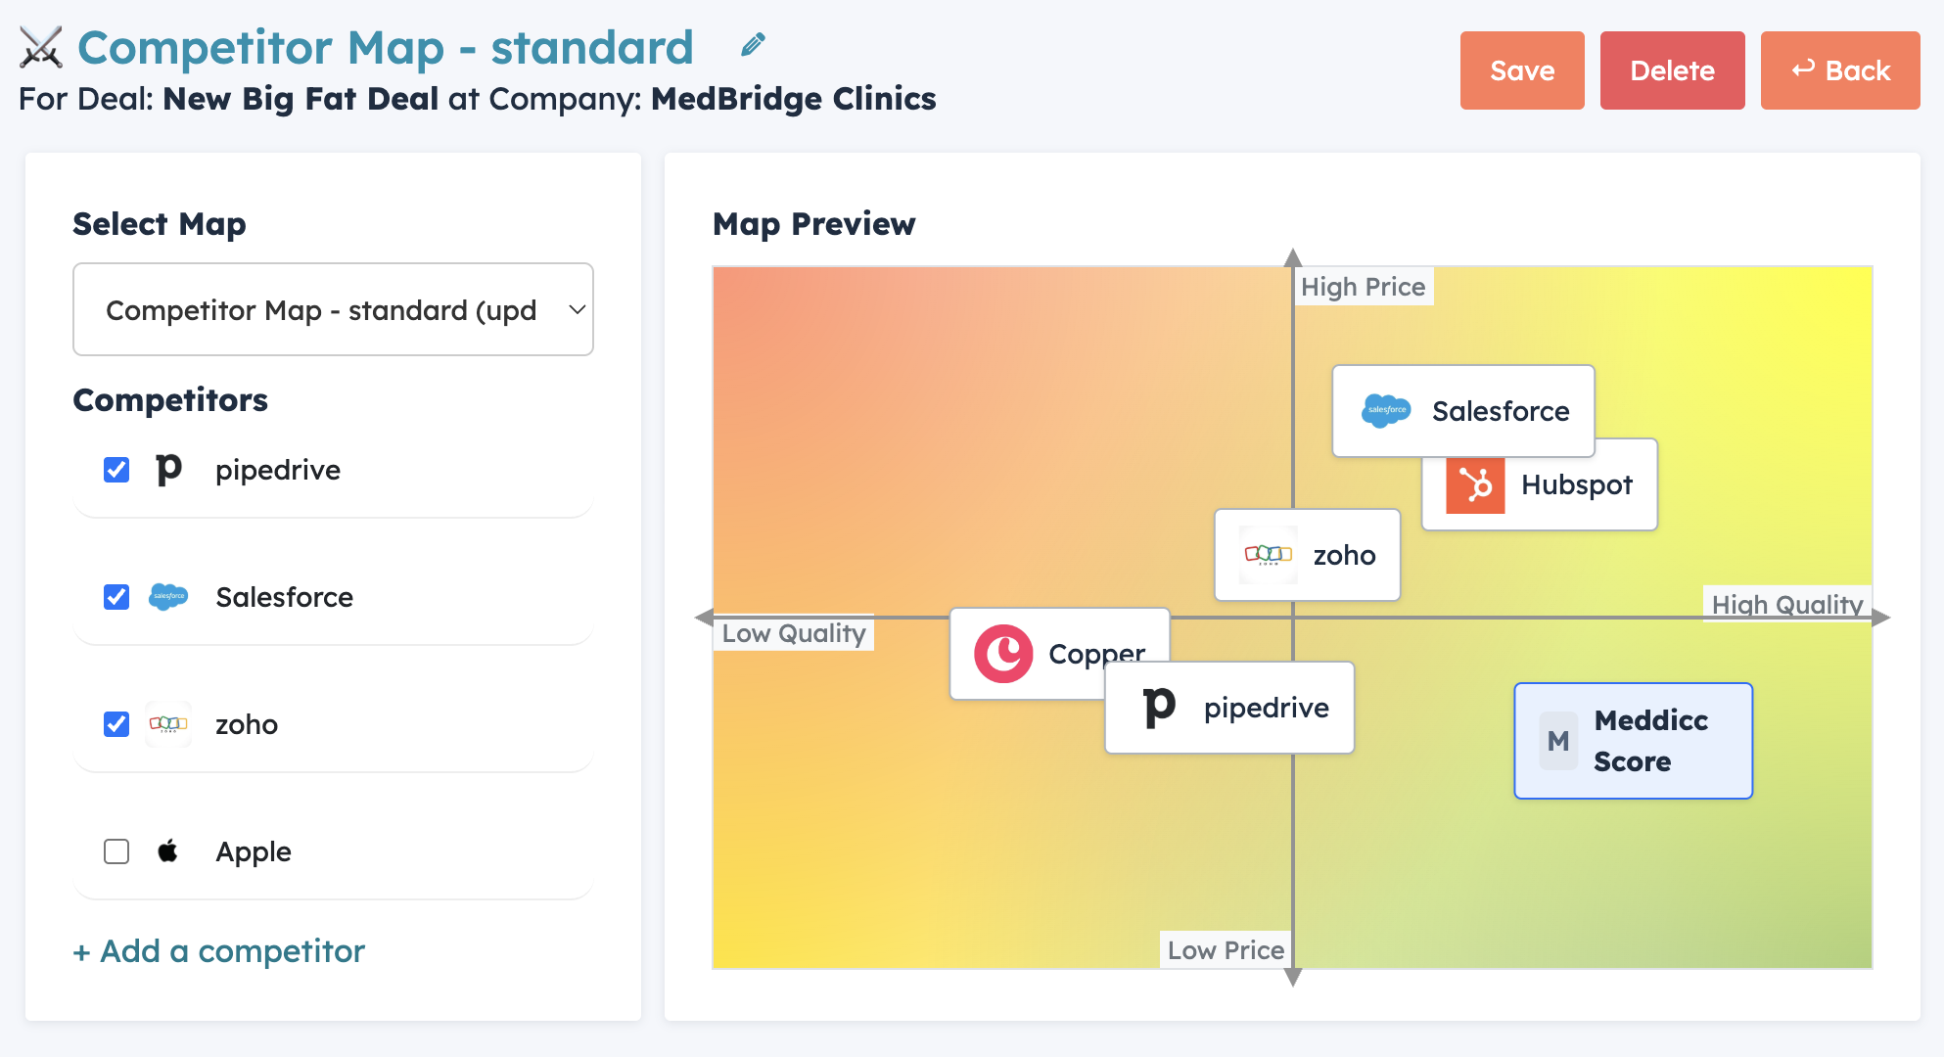Click the pencil icon to rename the map
This screenshot has width=1944, height=1057.
click(752, 43)
